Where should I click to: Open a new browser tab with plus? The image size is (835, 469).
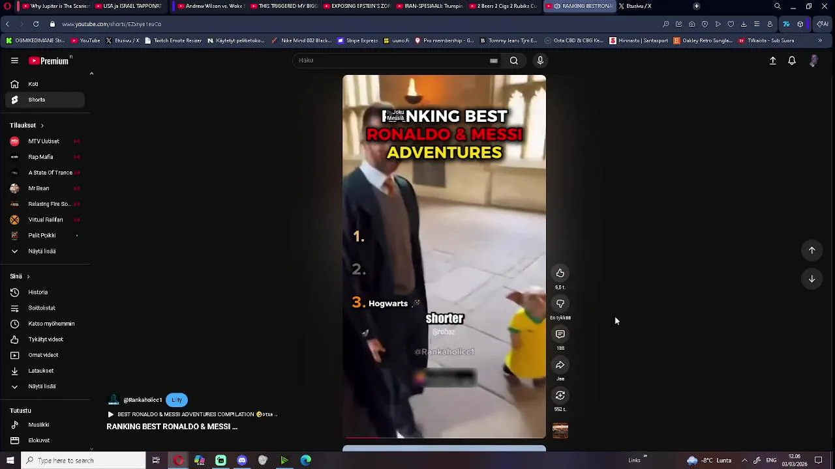tap(696, 6)
